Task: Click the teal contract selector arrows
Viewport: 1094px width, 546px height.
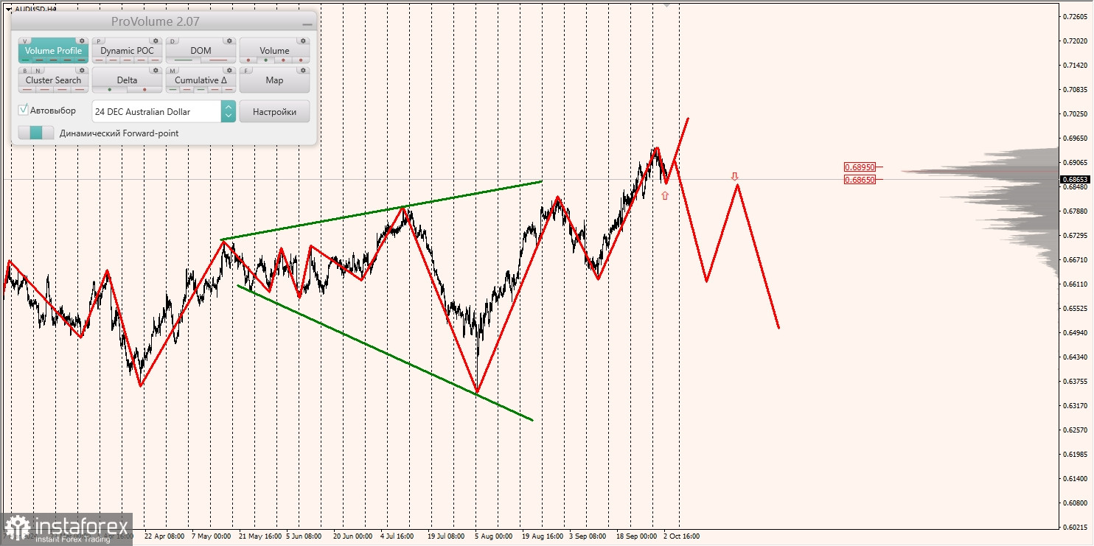Action: coord(229,111)
